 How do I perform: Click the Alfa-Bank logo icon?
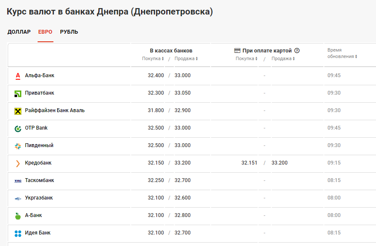pos(18,76)
